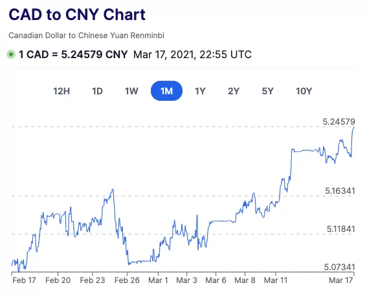The width and height of the screenshot is (365, 294).
Task: Click the green live rate indicator dot
Action: (x=11, y=55)
